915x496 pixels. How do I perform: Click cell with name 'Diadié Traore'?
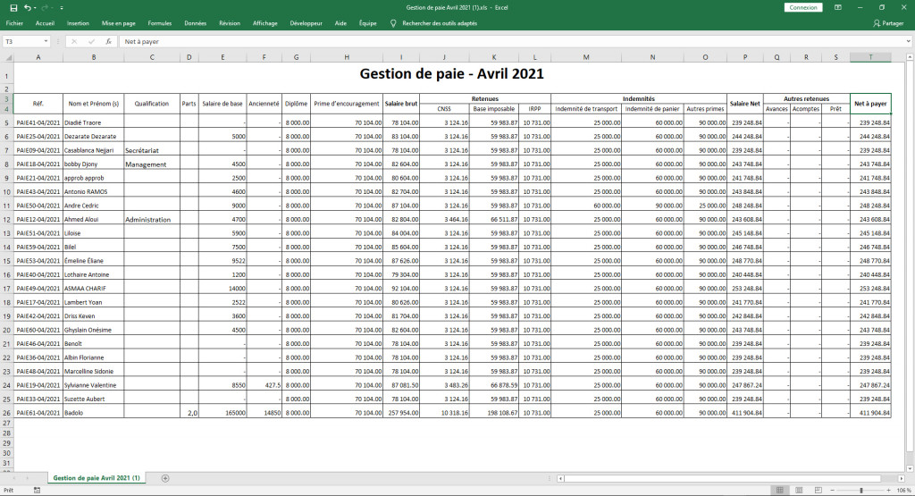click(93, 122)
